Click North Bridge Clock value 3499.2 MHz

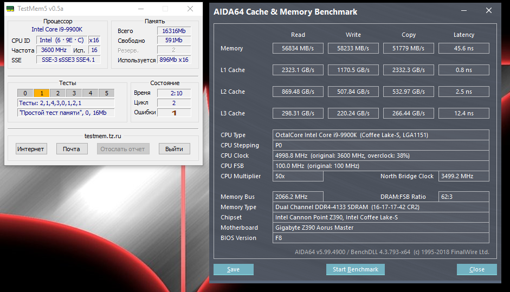464,176
